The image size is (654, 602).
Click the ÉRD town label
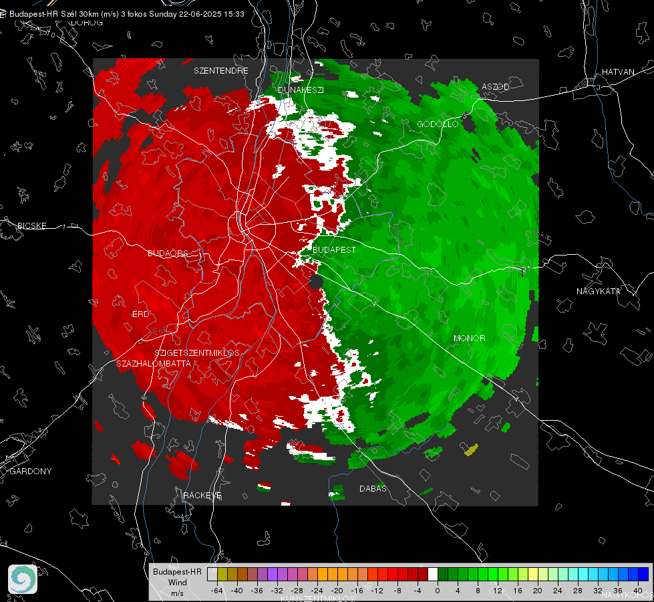pos(140,314)
